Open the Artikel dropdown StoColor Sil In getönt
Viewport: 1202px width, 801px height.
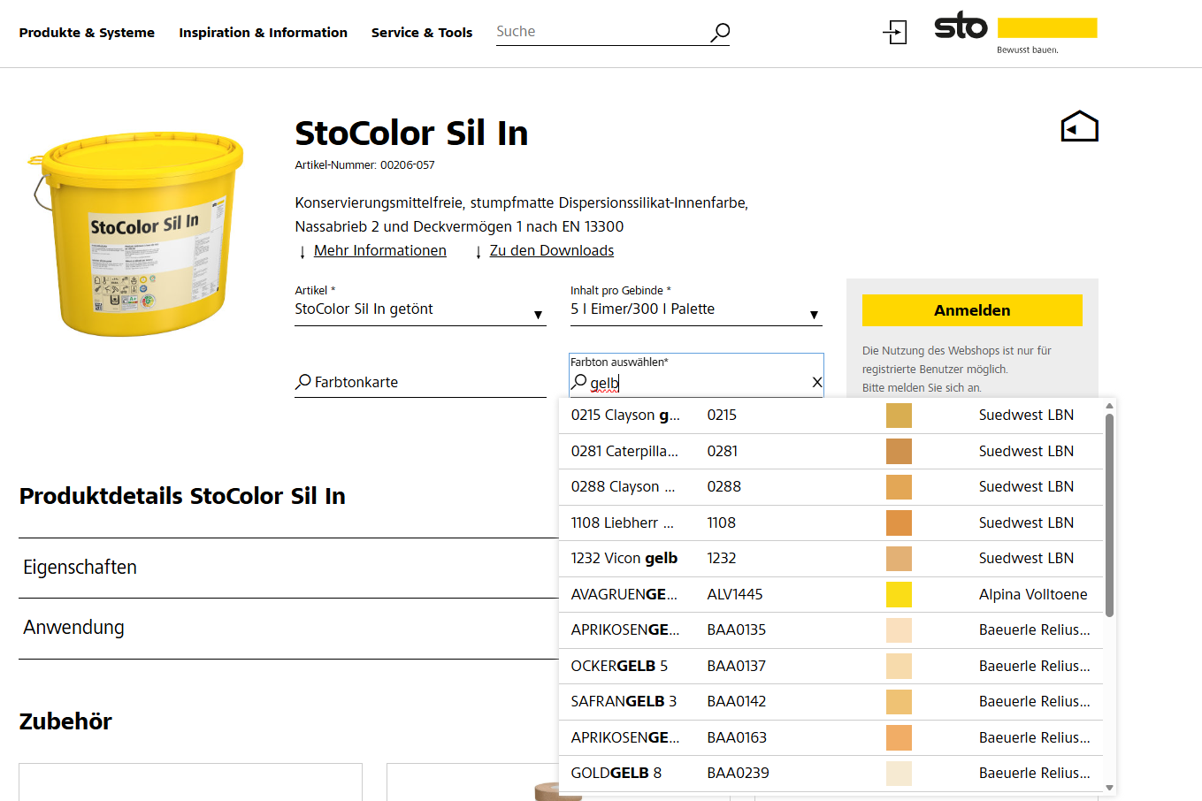420,309
